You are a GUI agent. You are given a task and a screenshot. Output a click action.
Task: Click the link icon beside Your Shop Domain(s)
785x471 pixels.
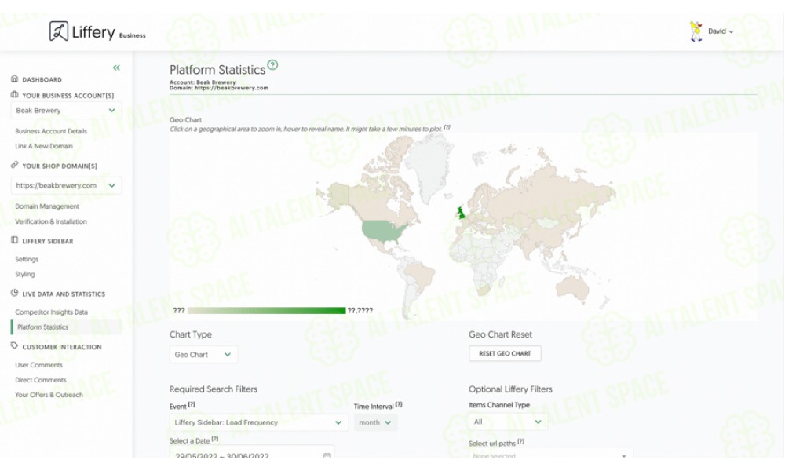click(14, 165)
